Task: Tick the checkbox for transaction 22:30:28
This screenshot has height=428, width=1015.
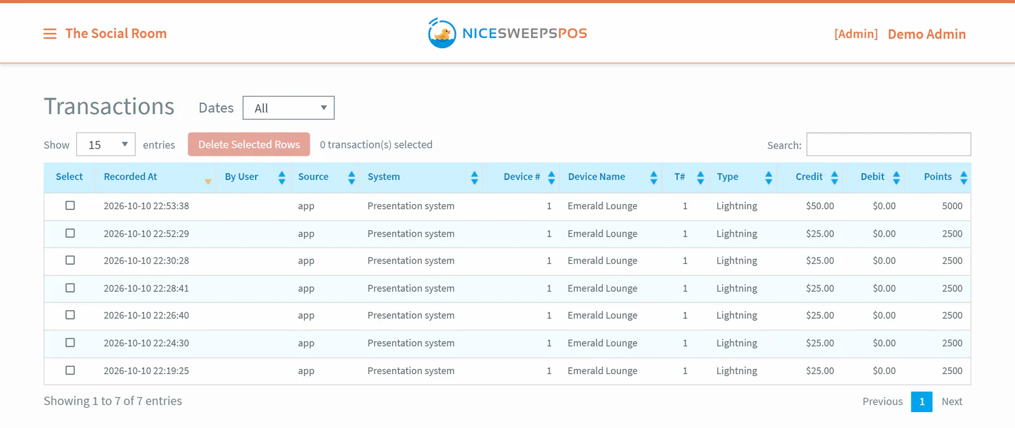Action: pyautogui.click(x=70, y=260)
